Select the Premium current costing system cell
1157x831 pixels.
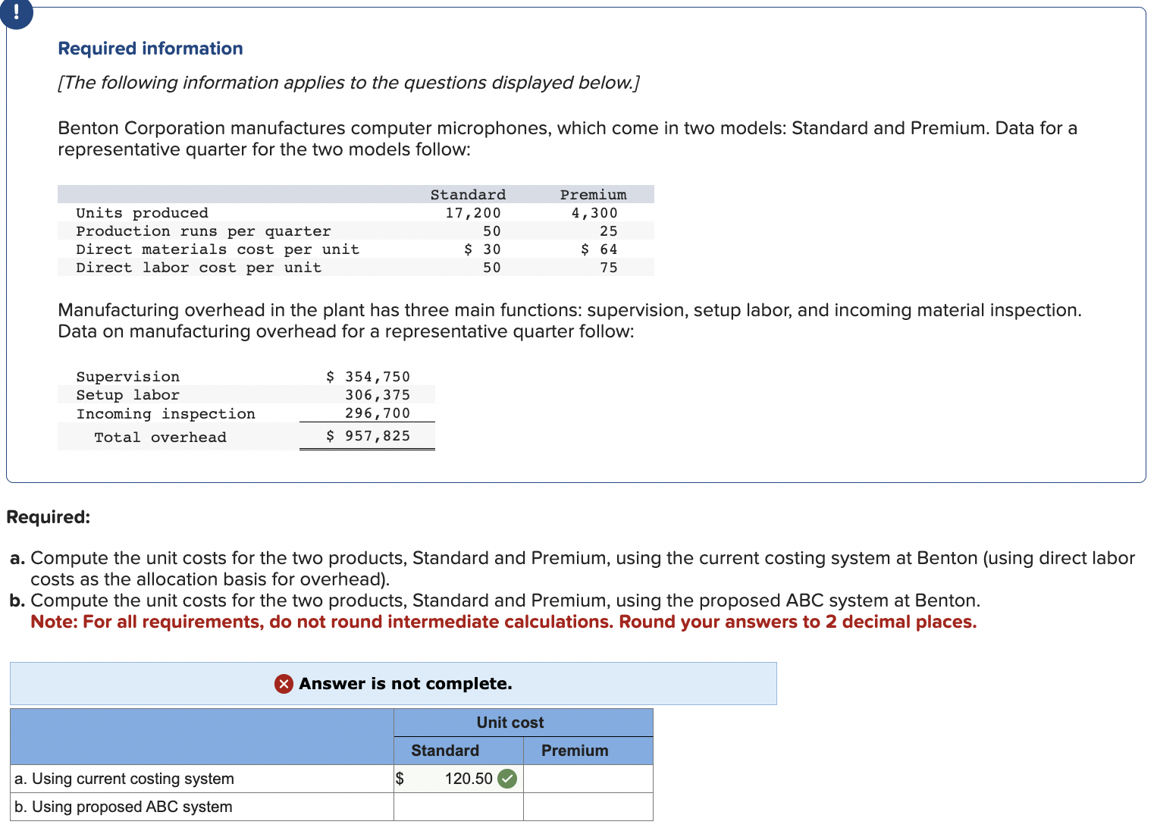click(x=588, y=779)
